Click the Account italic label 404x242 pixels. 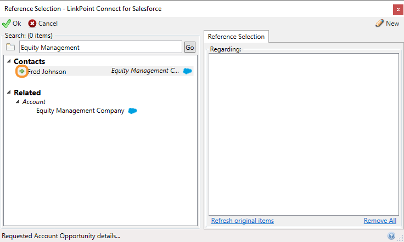tap(33, 102)
